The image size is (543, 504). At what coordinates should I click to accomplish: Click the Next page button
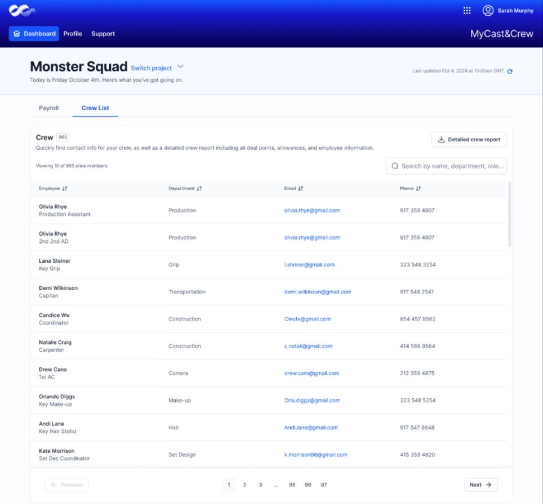[480, 485]
